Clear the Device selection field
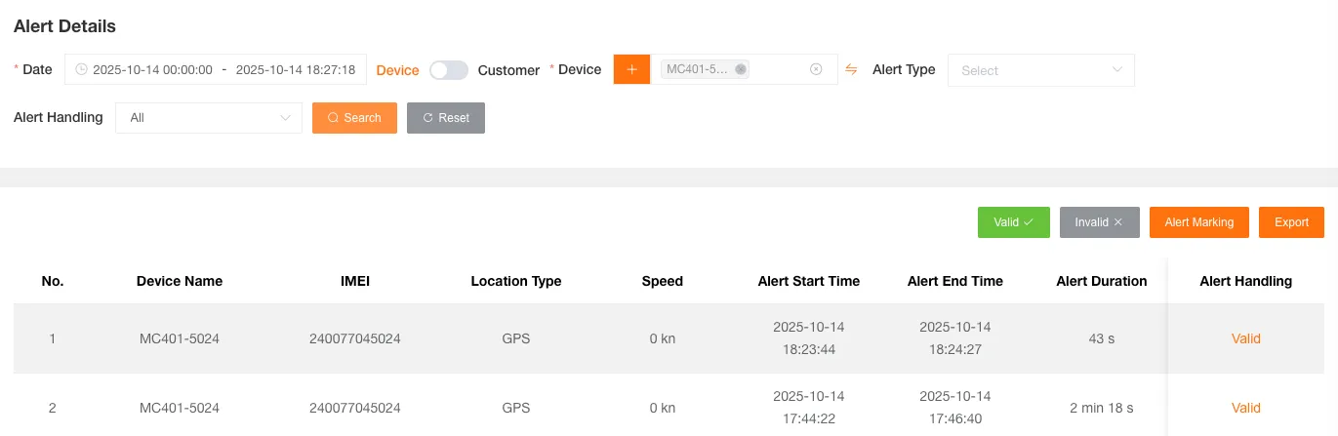 (x=816, y=69)
